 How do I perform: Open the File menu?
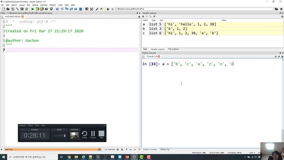click(x=3, y=5)
